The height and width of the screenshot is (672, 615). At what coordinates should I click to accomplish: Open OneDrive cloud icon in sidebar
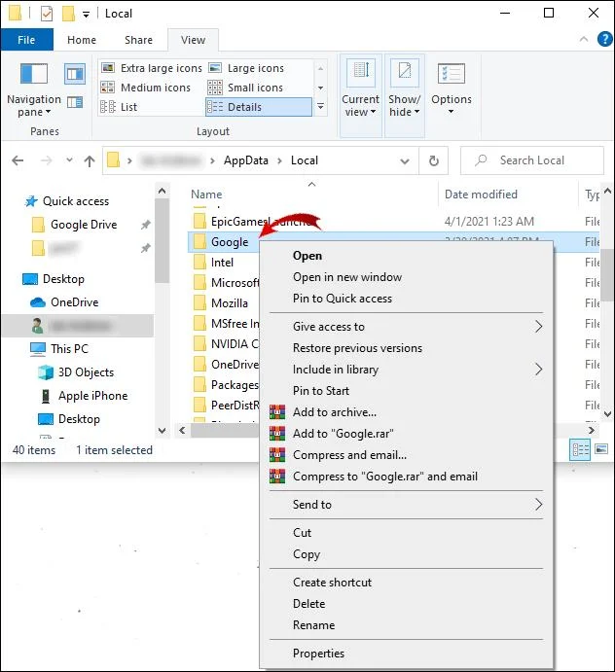[38, 302]
